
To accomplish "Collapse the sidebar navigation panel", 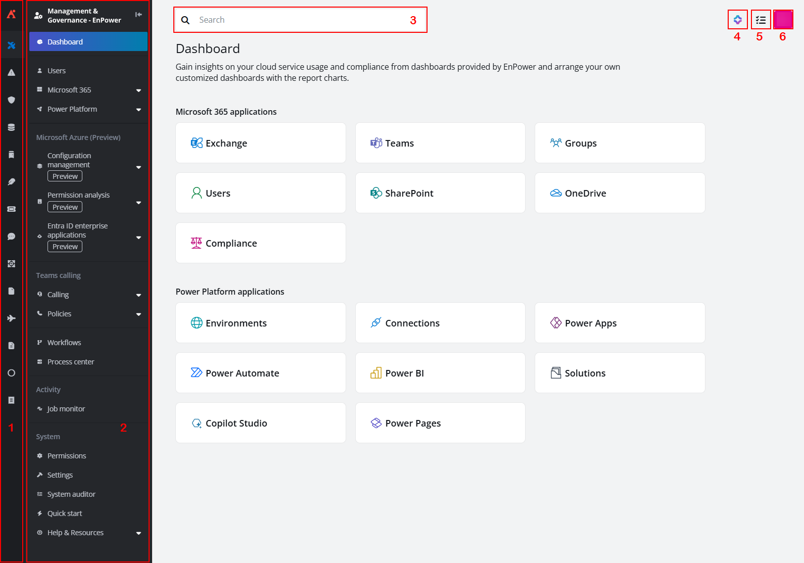I will [x=138, y=15].
